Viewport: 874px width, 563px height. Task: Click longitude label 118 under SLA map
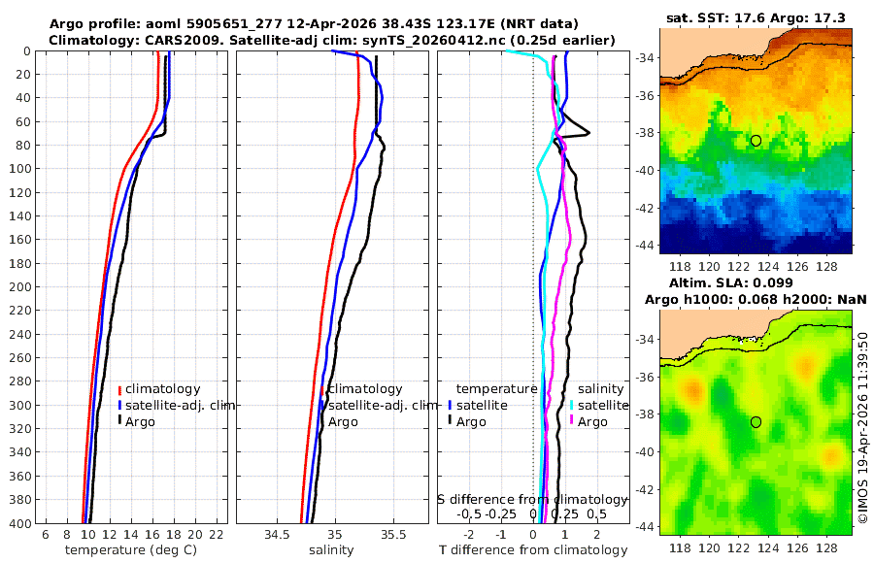tap(680, 547)
